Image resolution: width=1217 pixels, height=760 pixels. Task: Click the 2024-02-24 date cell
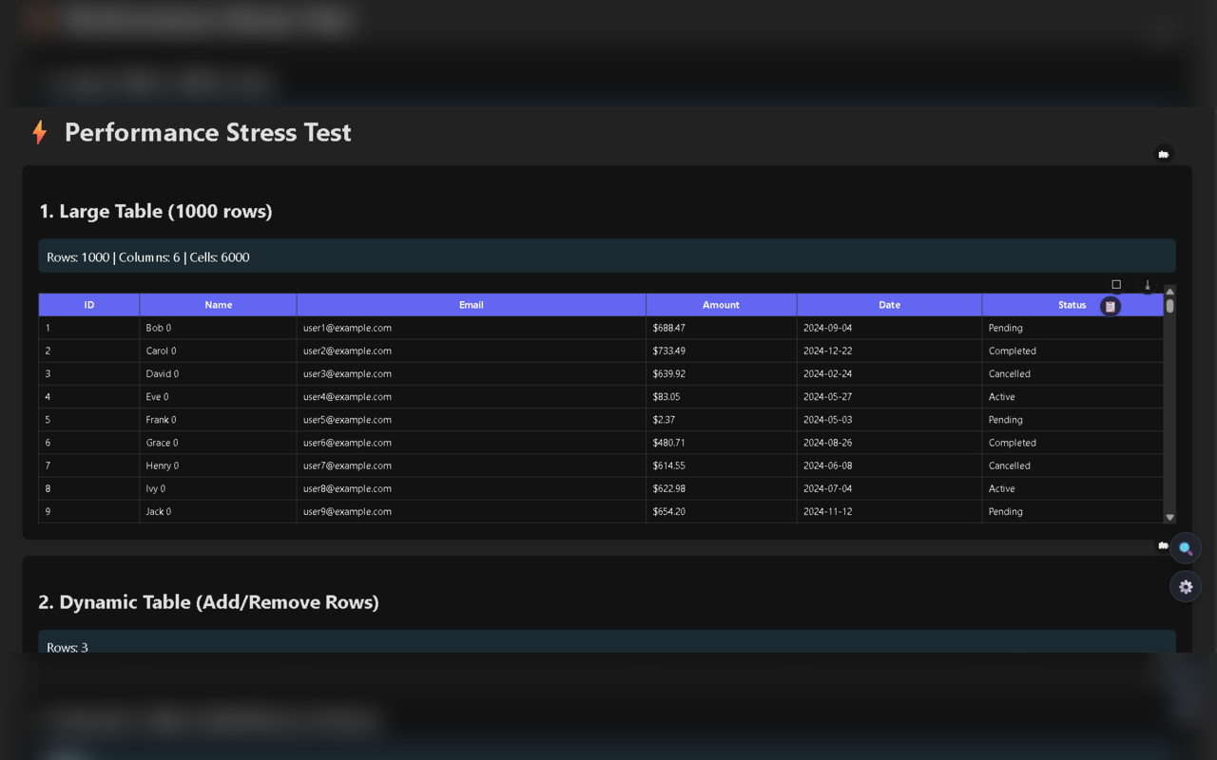point(889,373)
